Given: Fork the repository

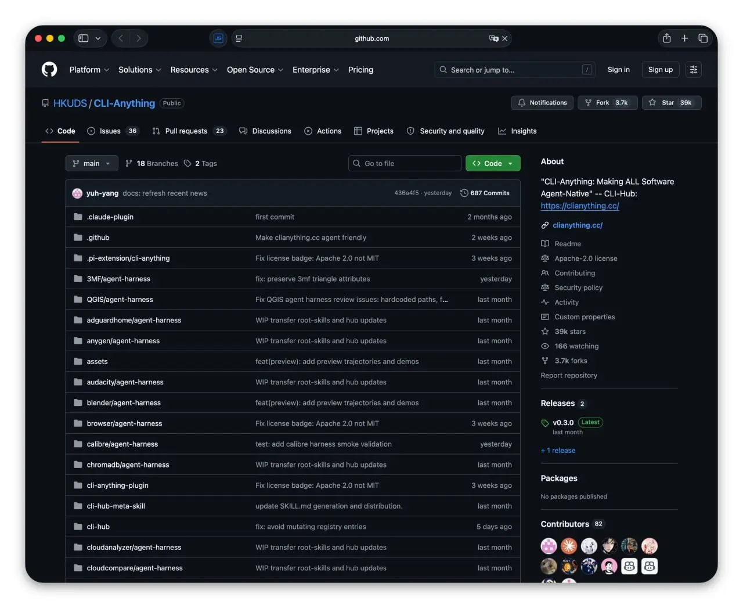Looking at the screenshot, I should (608, 103).
